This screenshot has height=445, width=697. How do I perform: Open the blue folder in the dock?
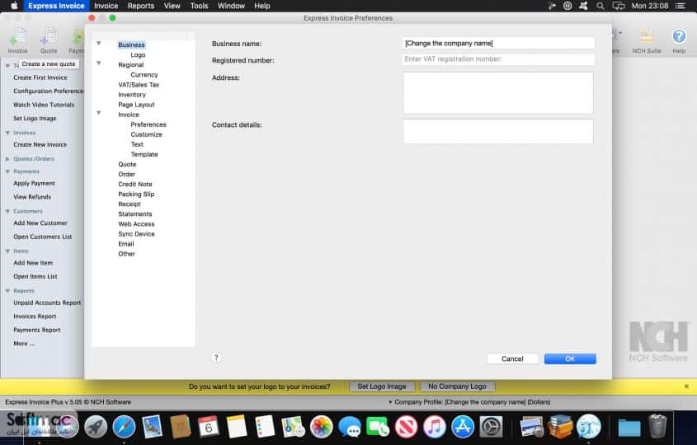click(x=629, y=428)
